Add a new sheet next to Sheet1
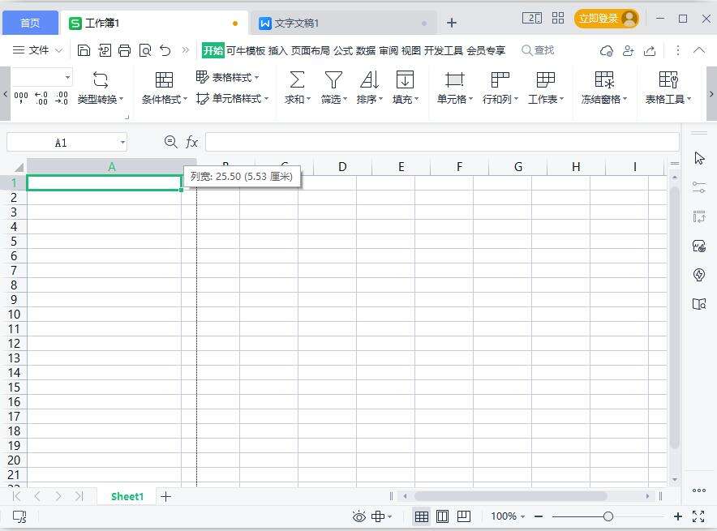 click(x=165, y=496)
